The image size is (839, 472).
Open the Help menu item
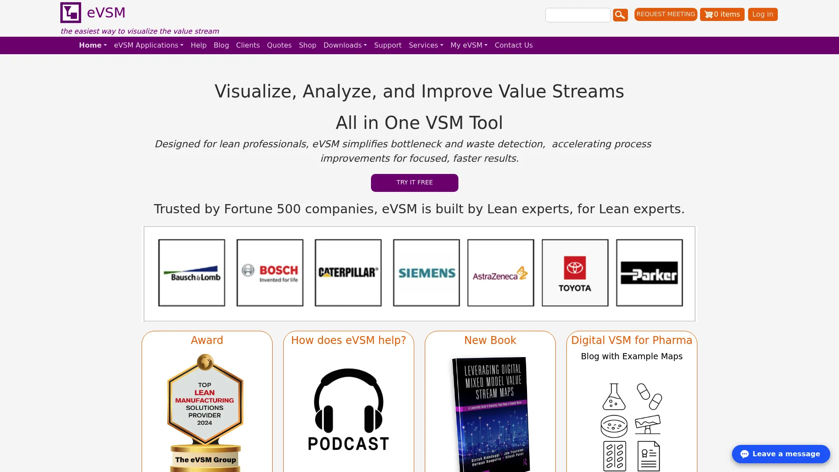[198, 45]
